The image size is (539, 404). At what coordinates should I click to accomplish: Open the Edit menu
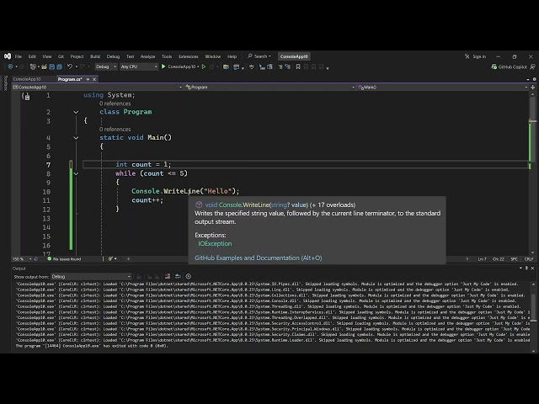[32, 56]
